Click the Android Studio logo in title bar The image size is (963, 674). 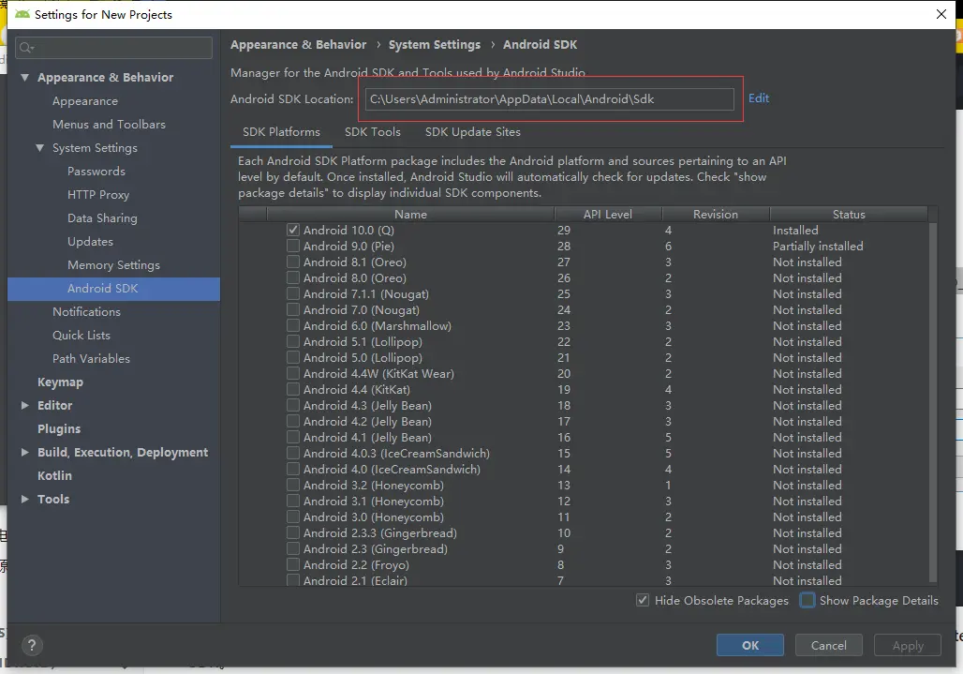click(x=22, y=14)
